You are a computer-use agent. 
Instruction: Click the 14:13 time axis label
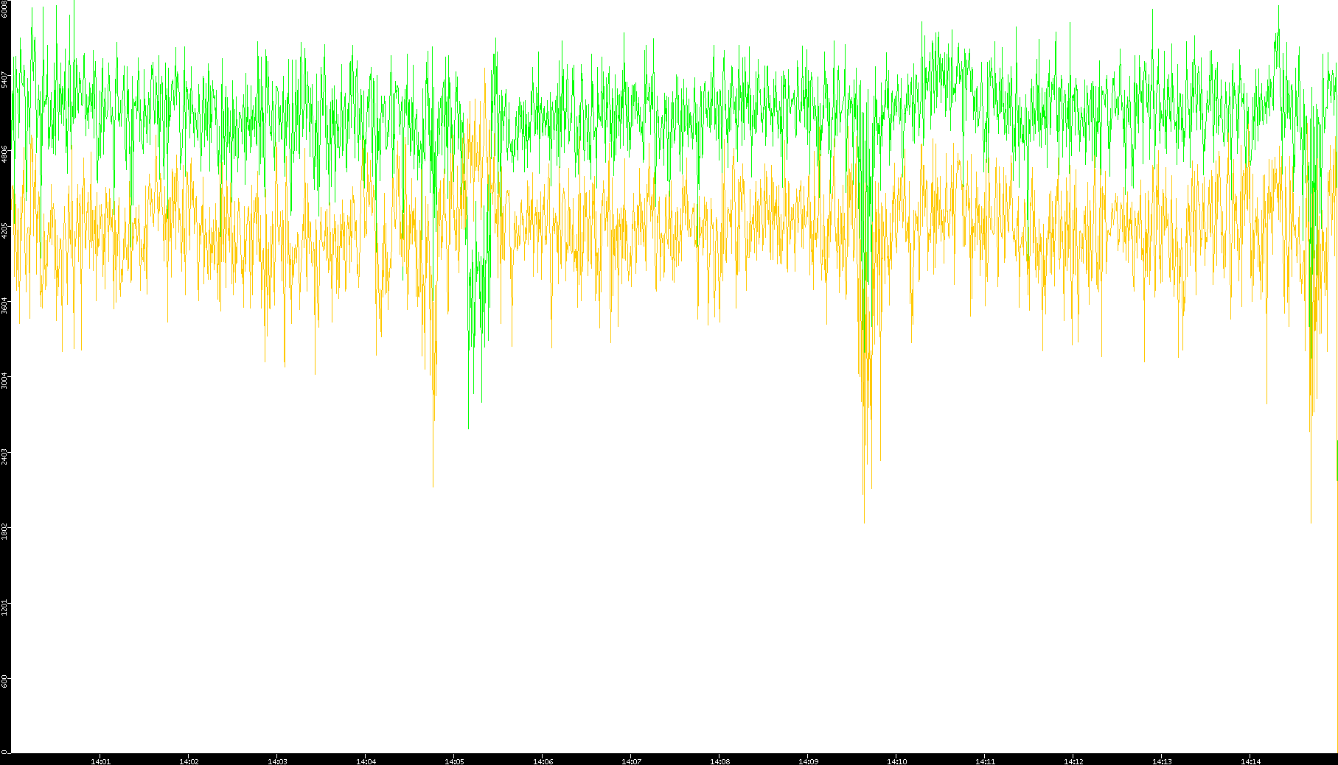tap(1162, 761)
